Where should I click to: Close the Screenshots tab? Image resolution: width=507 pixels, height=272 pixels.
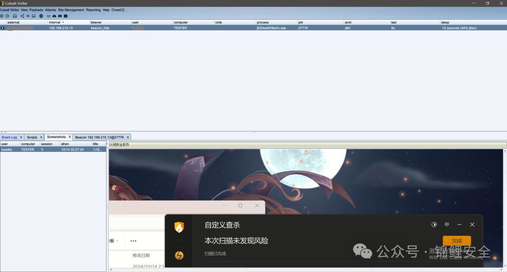click(69, 137)
